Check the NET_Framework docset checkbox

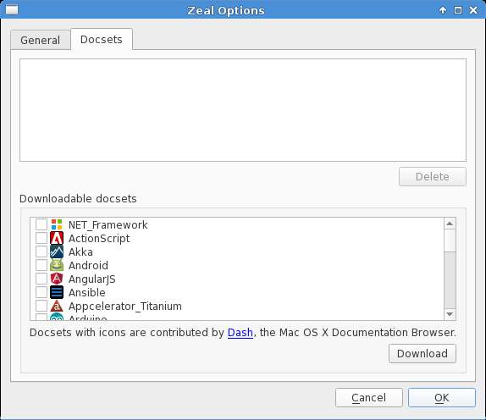pyautogui.click(x=41, y=224)
